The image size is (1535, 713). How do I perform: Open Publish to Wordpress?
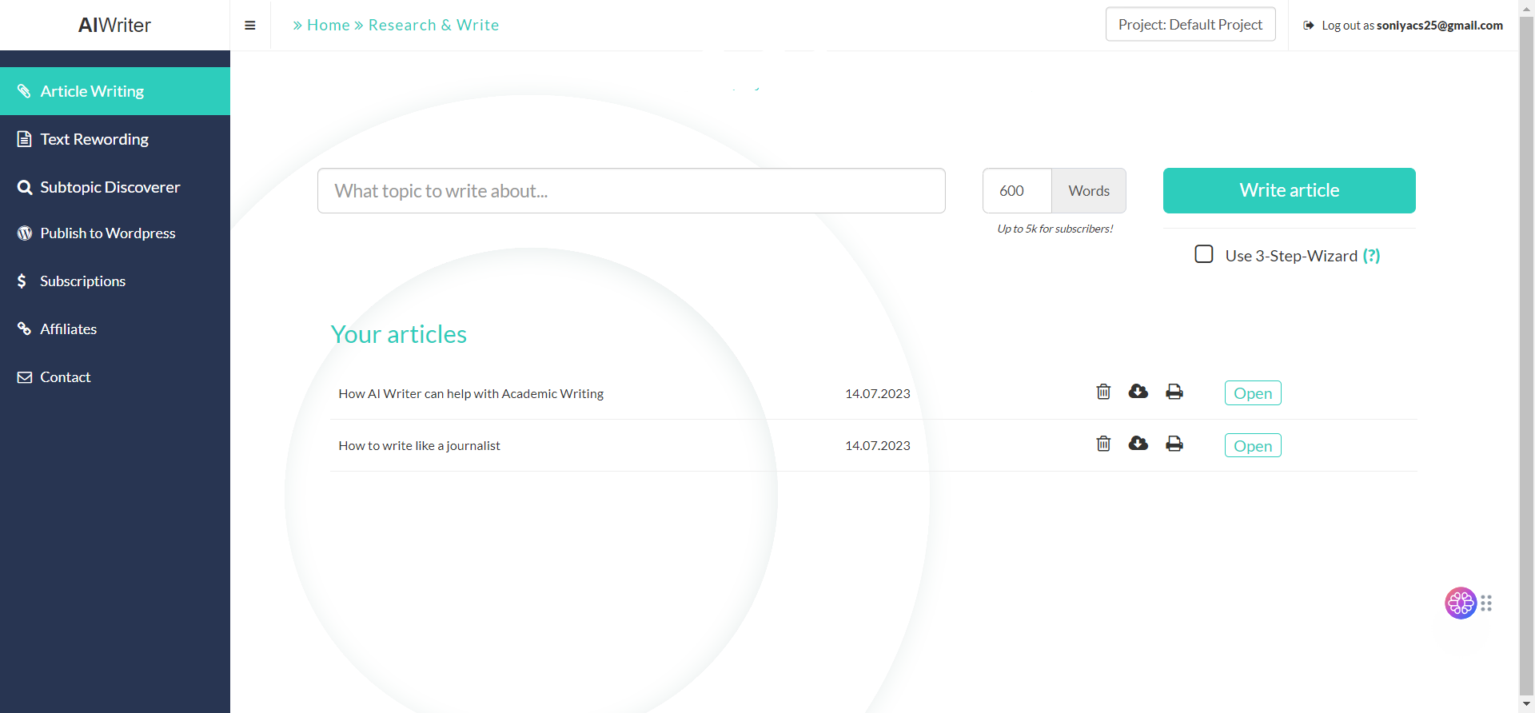click(x=115, y=233)
